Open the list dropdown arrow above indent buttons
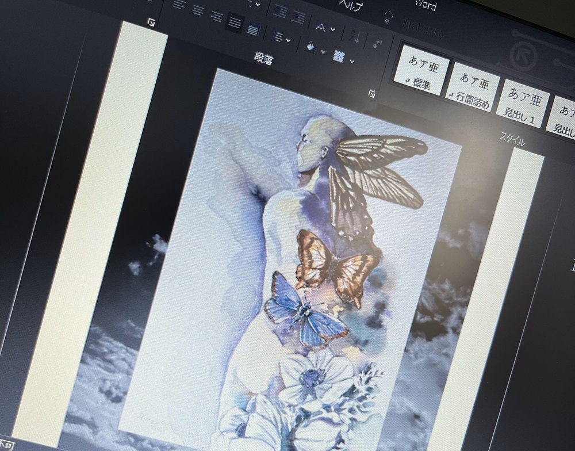This screenshot has height=451, width=575. (x=258, y=5)
